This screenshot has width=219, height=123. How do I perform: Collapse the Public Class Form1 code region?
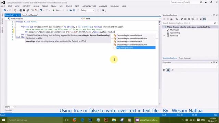[x=15, y=22]
